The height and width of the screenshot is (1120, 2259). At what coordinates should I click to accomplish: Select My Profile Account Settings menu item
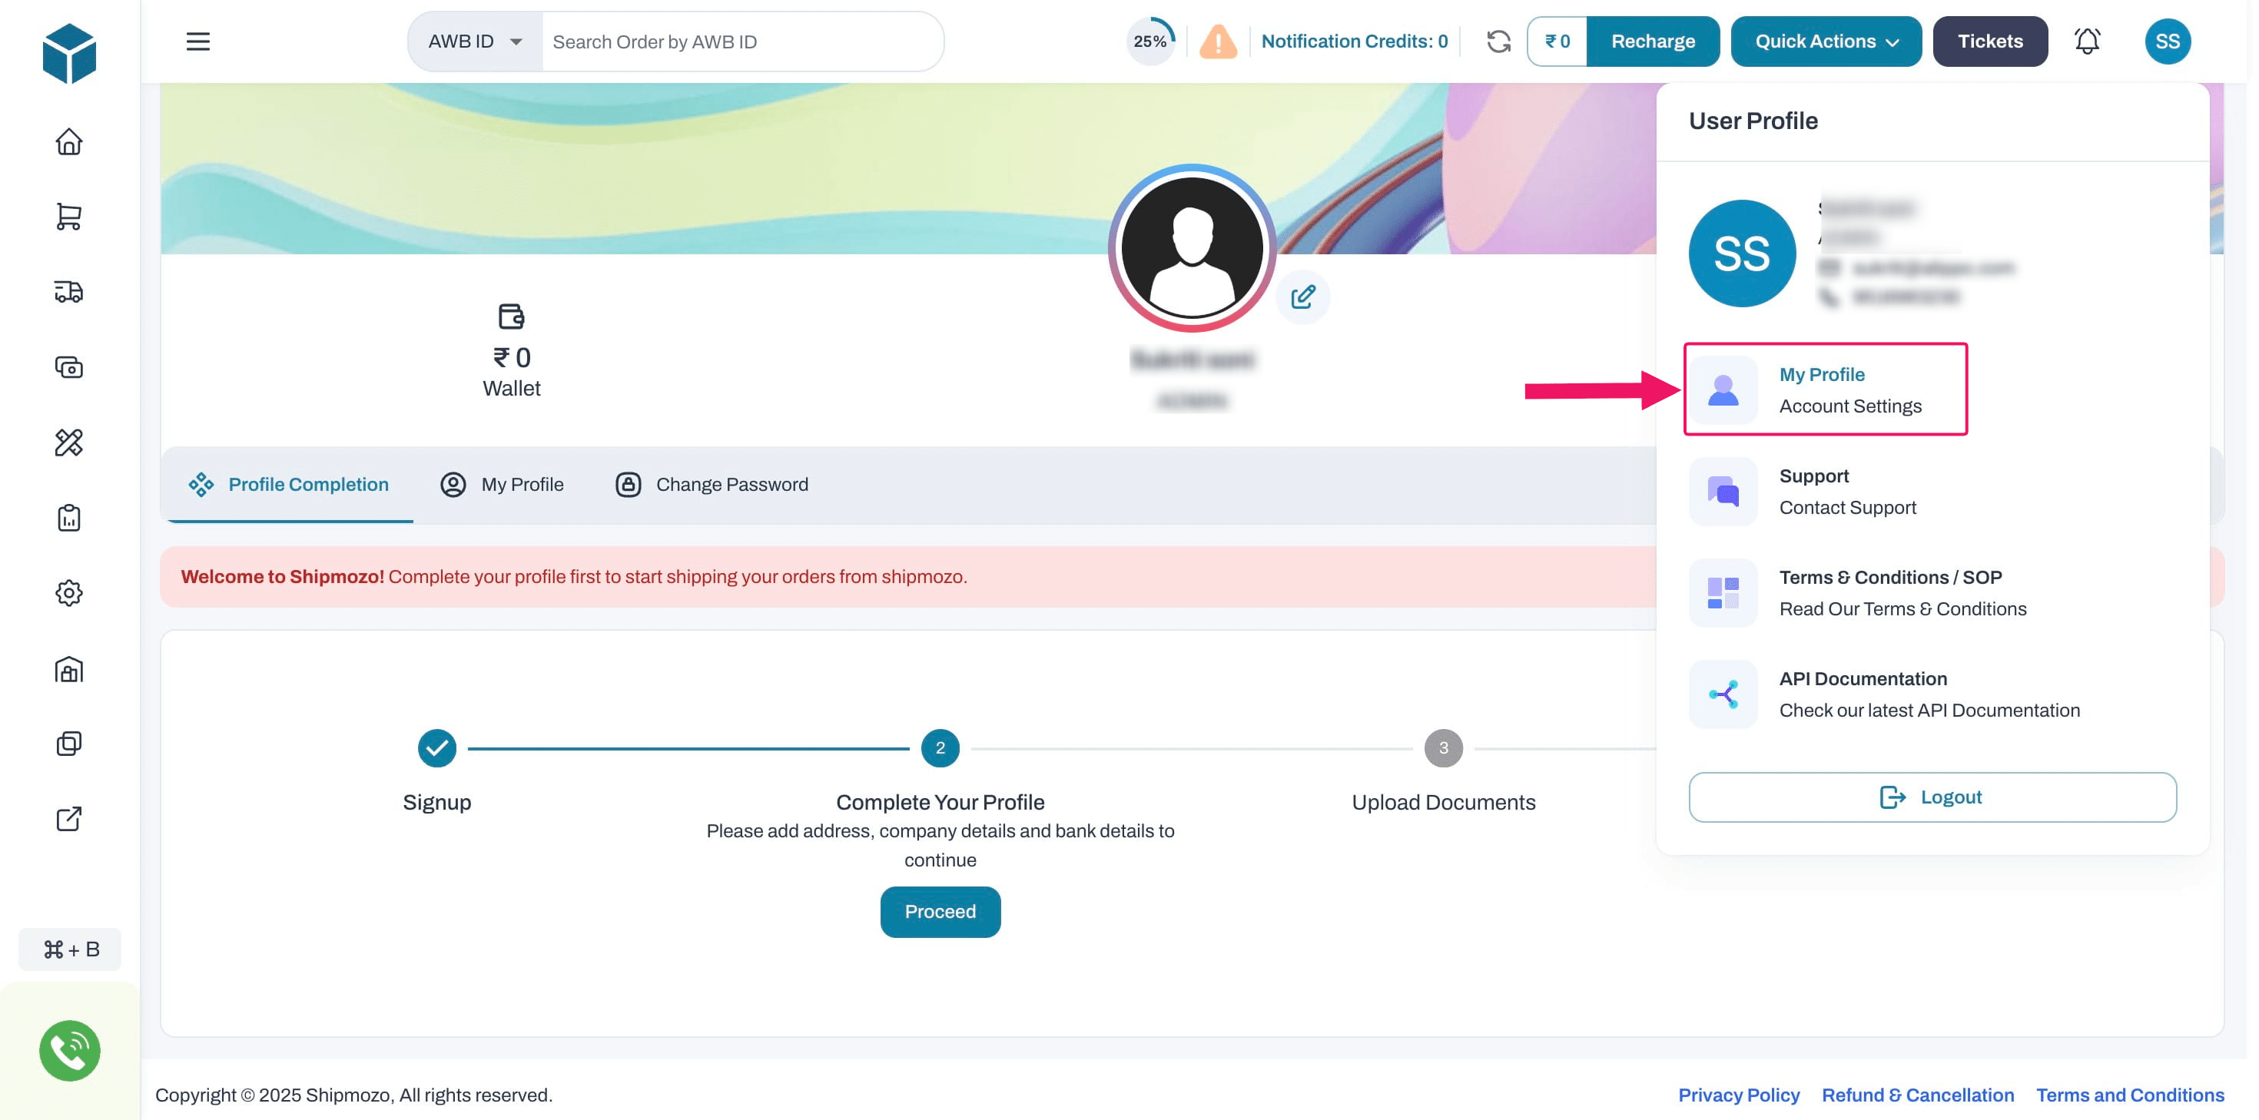(x=1825, y=389)
